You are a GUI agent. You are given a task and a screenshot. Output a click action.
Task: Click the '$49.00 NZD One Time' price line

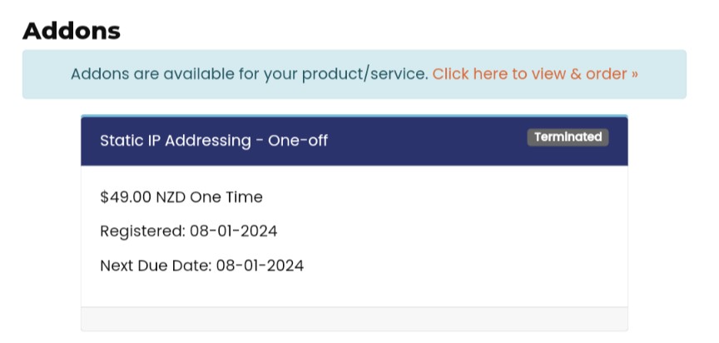pos(181,197)
